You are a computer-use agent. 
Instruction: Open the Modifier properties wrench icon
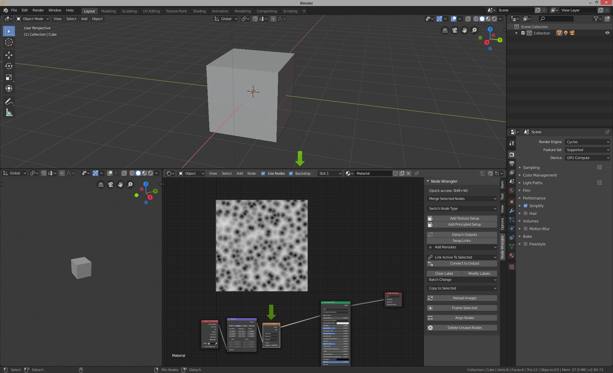(512, 211)
